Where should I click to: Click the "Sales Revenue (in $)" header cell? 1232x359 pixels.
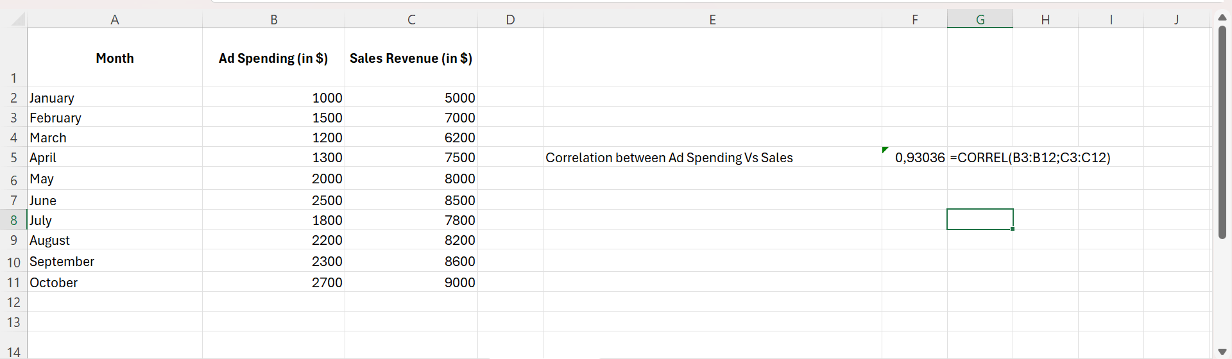pyautogui.click(x=411, y=58)
